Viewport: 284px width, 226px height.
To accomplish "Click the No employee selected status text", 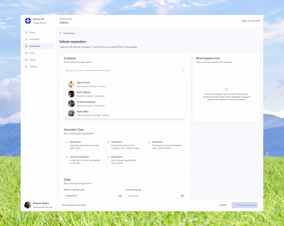I will pyautogui.click(x=74, y=205).
